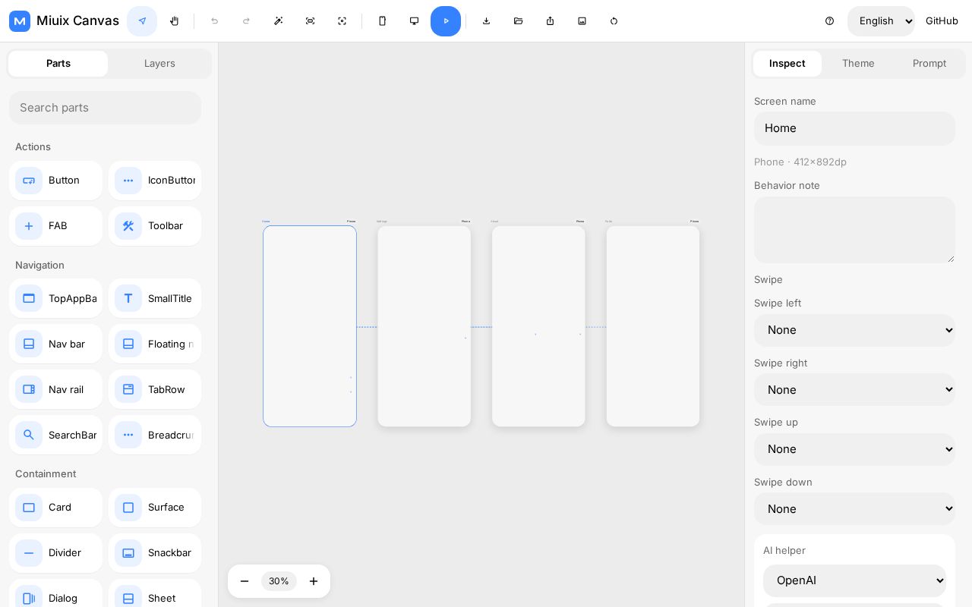This screenshot has width=972, height=607.
Task: Click the redo arrow
Action: coord(246,21)
